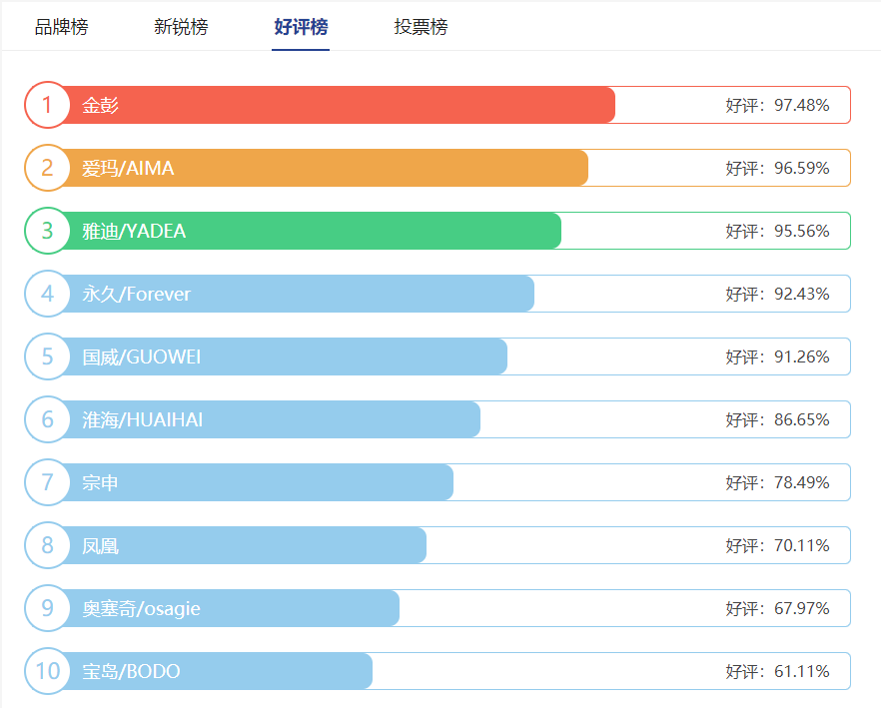
Task: Click the 好评：91.26% rating text
Action: click(x=777, y=356)
